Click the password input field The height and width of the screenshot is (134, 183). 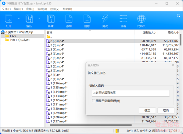tap(131, 93)
